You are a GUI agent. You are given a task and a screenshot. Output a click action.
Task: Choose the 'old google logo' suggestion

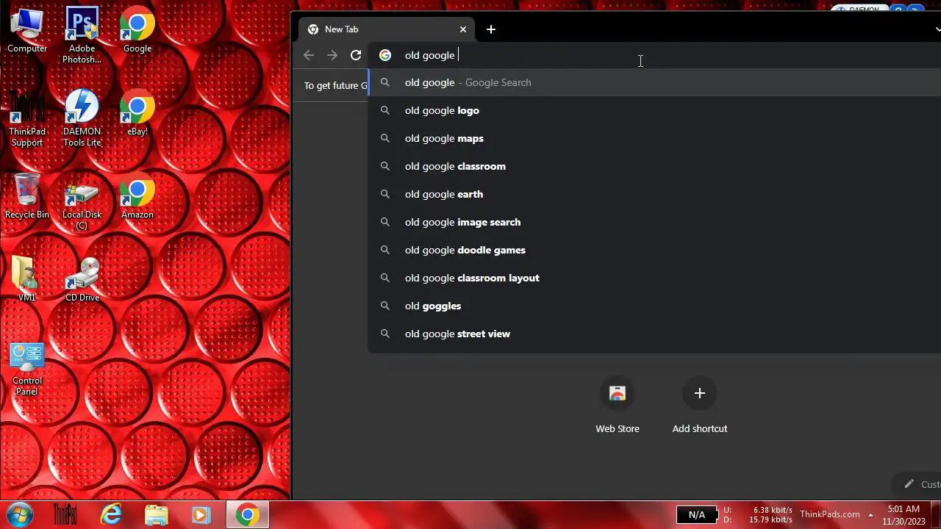(654, 110)
